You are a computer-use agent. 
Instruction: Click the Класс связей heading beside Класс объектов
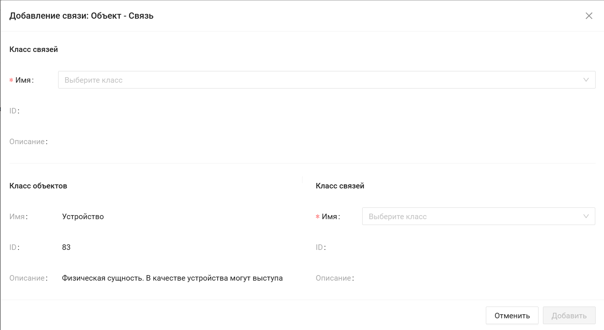[340, 186]
